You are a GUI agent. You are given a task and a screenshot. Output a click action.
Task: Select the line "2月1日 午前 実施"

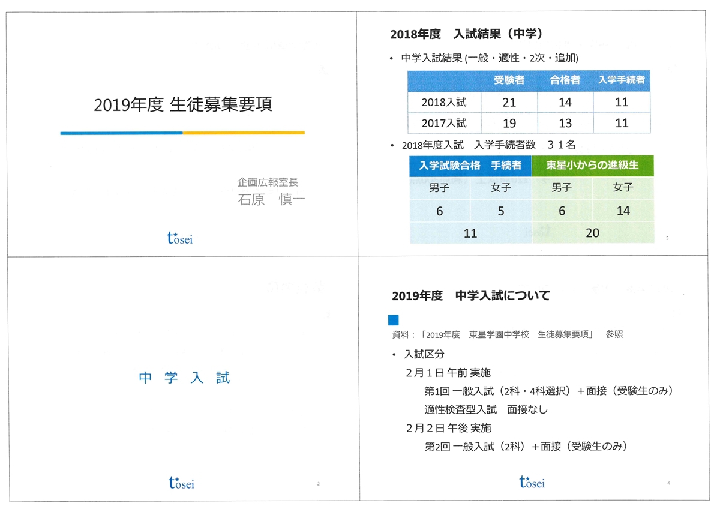pos(448,372)
